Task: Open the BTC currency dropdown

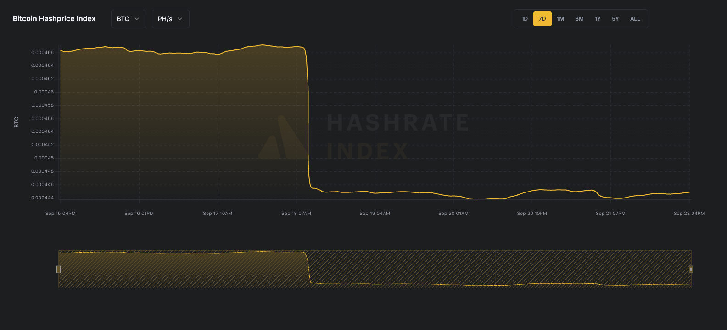Action: 129,19
